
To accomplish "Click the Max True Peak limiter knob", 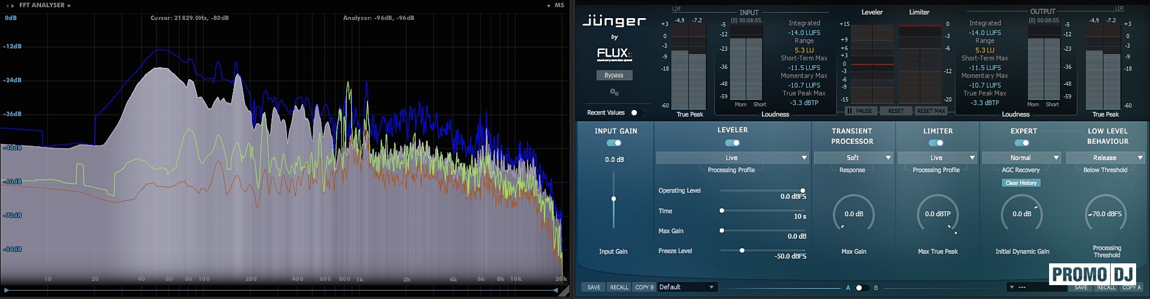I will point(937,214).
